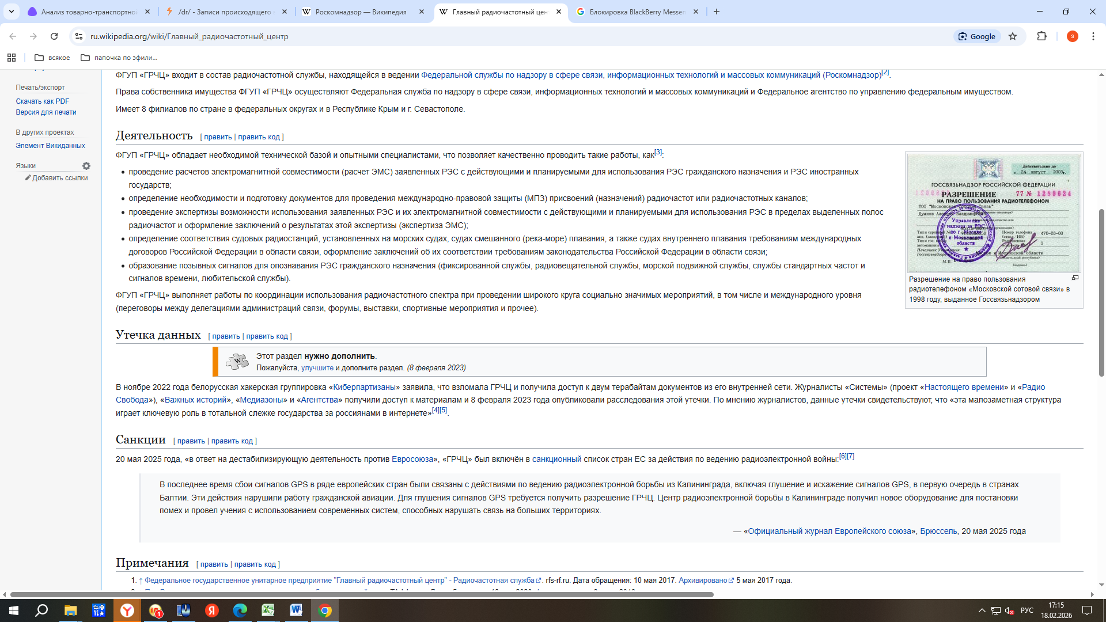Enlarge permit image via expand icon
Viewport: 1106px width, 622px height.
[x=1075, y=278]
